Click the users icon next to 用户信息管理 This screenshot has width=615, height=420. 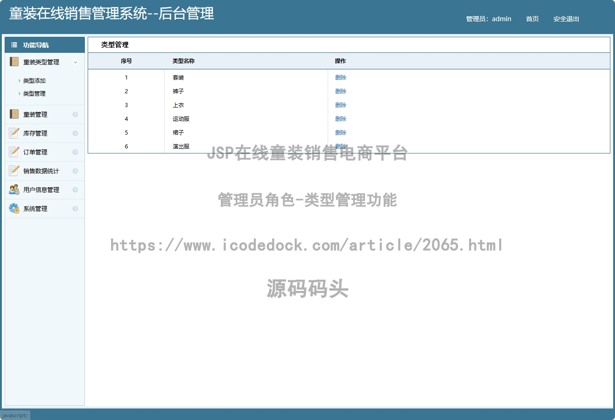click(14, 189)
